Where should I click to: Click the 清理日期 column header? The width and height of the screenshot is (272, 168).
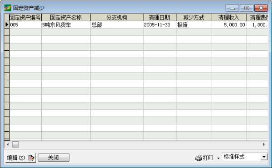pos(160,17)
